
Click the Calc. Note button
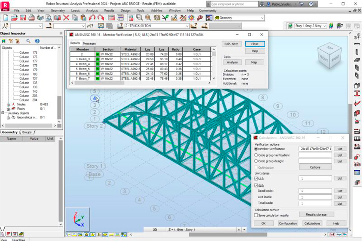(231, 44)
